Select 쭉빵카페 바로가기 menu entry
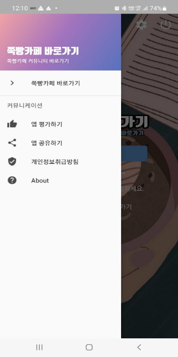This screenshot has height=357, width=178. click(61, 83)
